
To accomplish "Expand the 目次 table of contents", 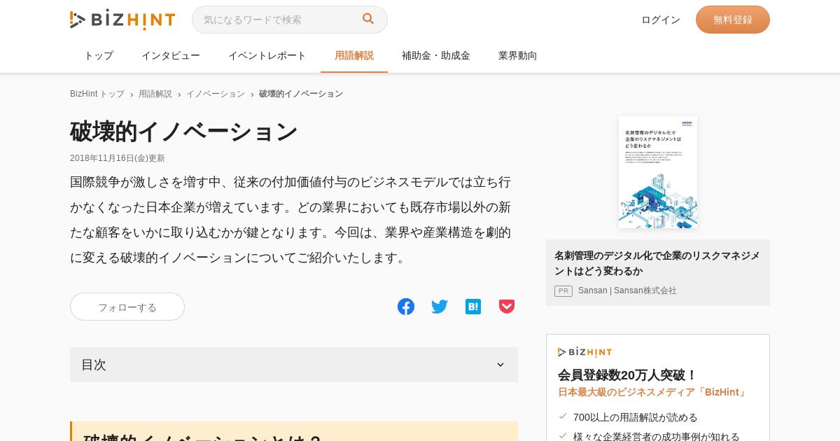I will [294, 365].
